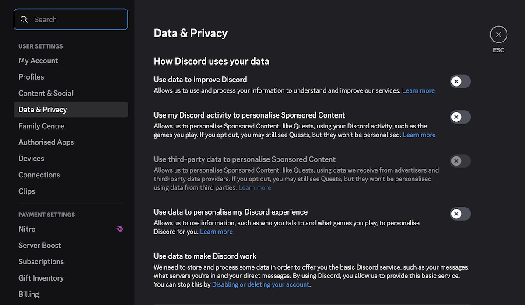
Task: Select the Nitro flame icon
Action: tap(119, 229)
